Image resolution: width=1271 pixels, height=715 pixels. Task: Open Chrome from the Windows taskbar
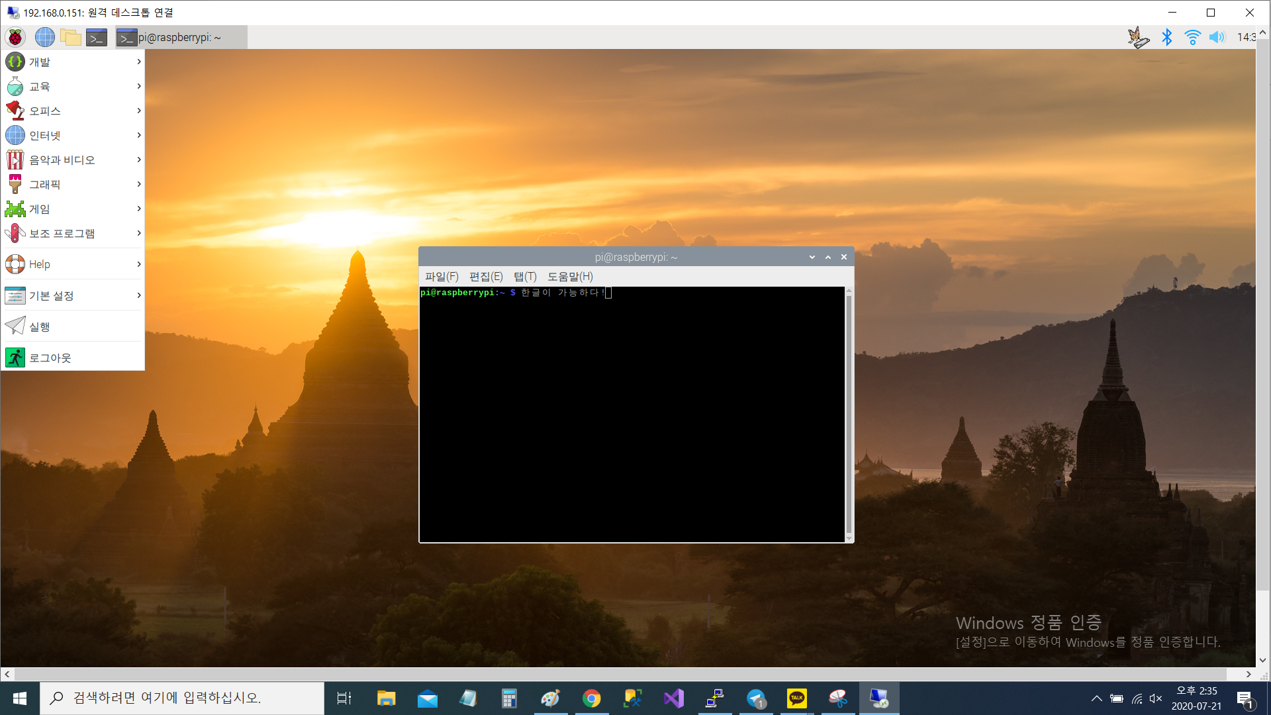pos(591,698)
